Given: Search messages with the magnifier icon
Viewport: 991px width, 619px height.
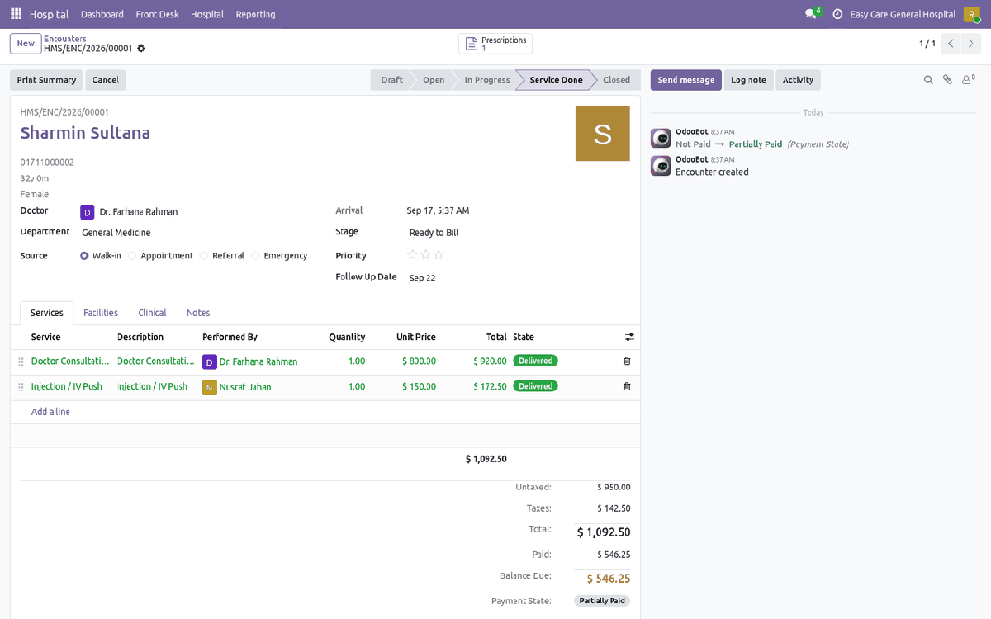Looking at the screenshot, I should pos(928,80).
